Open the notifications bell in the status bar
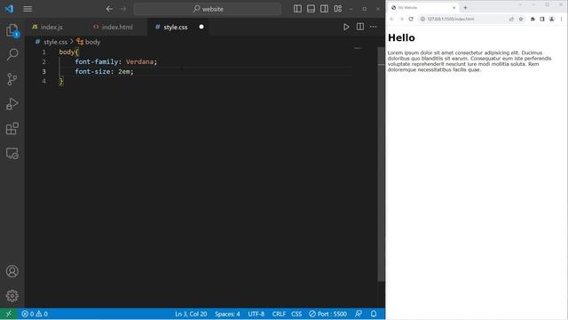The height and width of the screenshot is (320, 568). pos(374,314)
